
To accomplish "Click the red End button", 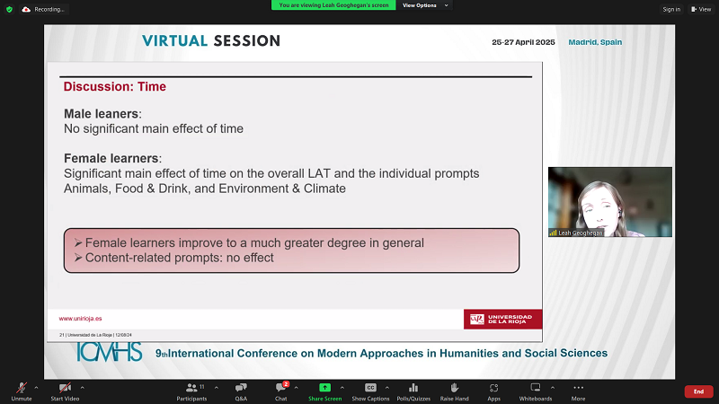I will (698, 391).
